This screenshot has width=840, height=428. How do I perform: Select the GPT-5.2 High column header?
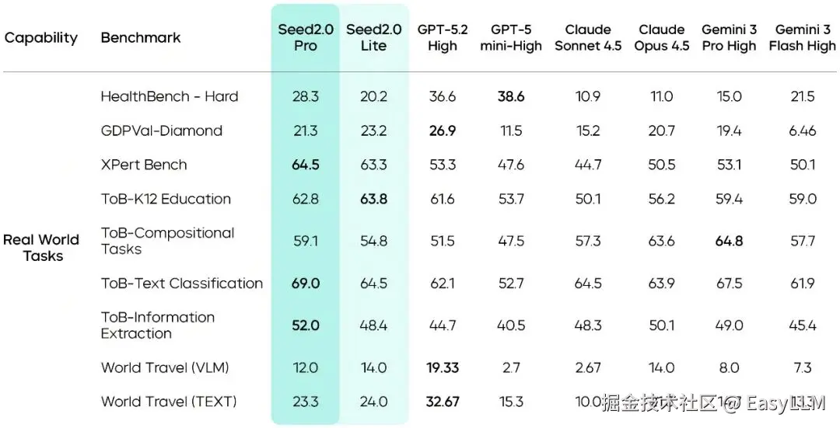443,37
